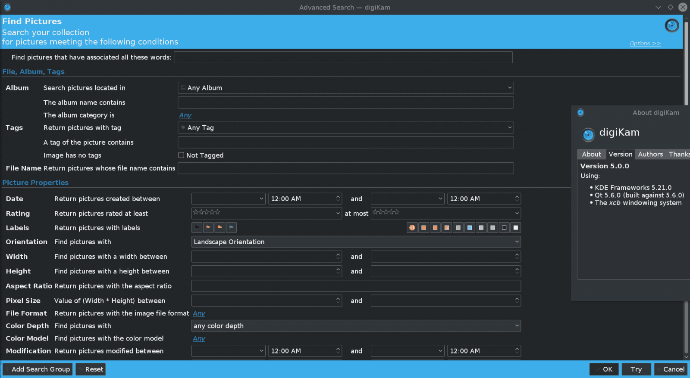Open the Any Tag dropdown
The width and height of the screenshot is (690, 378).
[x=345, y=127]
